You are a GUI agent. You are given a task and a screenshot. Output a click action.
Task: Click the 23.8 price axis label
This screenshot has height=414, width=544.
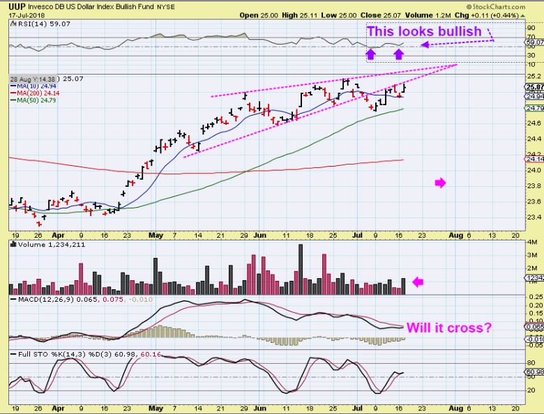coord(535,186)
